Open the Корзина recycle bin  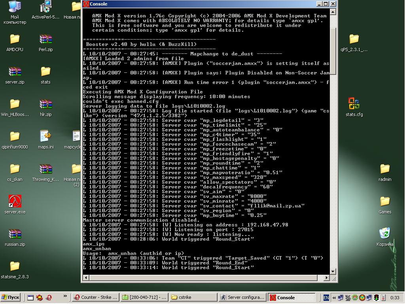click(384, 237)
